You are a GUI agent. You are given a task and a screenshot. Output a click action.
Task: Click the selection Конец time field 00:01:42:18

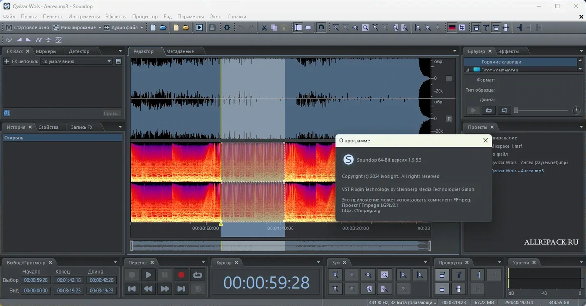coord(69,280)
